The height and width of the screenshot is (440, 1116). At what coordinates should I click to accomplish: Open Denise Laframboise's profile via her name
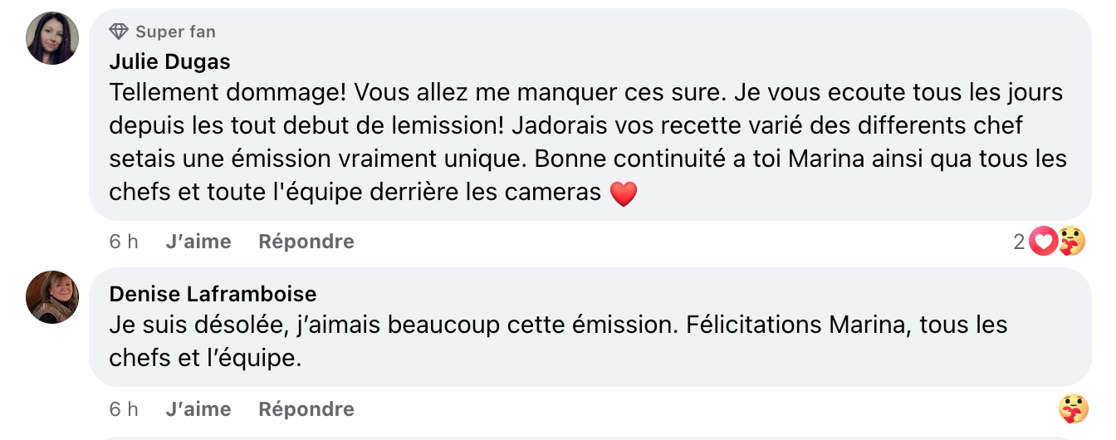[x=213, y=295]
